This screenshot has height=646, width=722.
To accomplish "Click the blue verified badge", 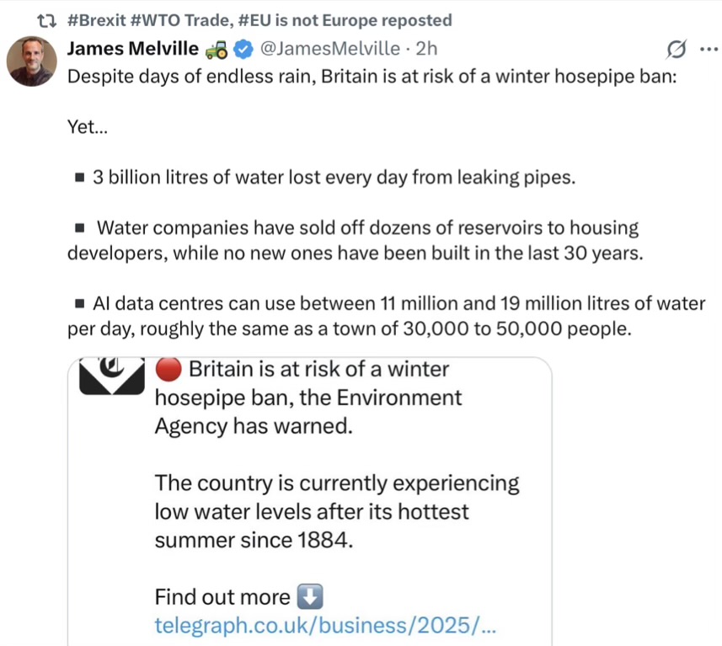I will [x=242, y=50].
